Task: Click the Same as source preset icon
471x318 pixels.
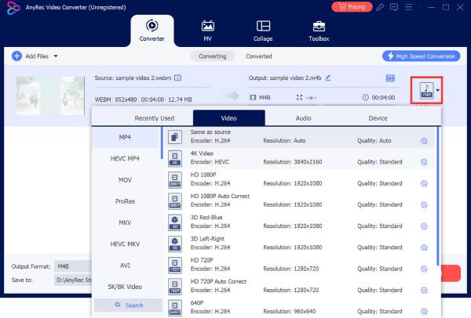Action: 175,137
